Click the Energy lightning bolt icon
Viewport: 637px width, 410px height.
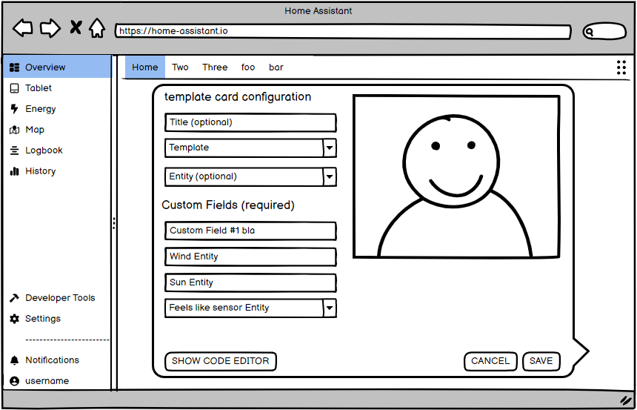14,109
